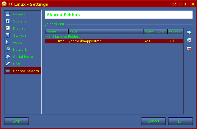Click the Access column header

pos(175,32)
